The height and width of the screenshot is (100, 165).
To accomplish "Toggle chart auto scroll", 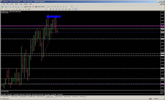I will point(63,9).
